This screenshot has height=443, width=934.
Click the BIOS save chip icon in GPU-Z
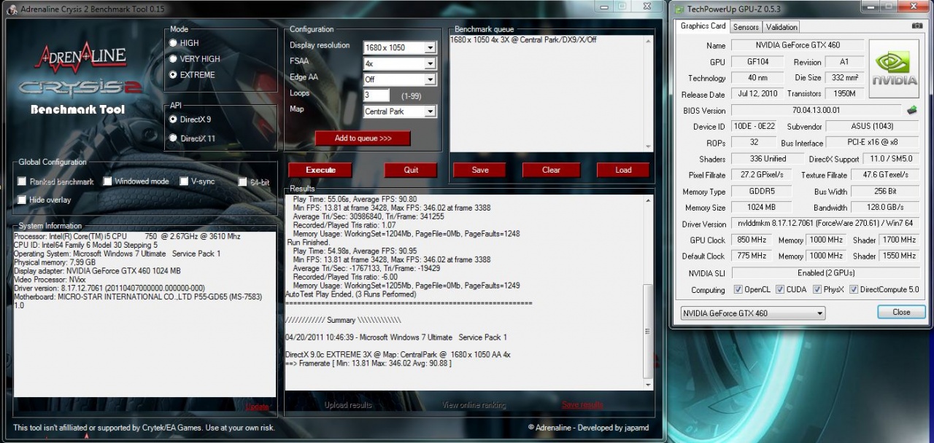[911, 110]
